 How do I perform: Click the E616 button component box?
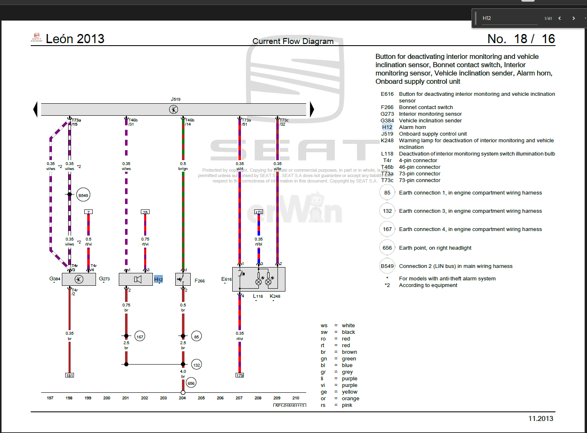tap(258, 279)
